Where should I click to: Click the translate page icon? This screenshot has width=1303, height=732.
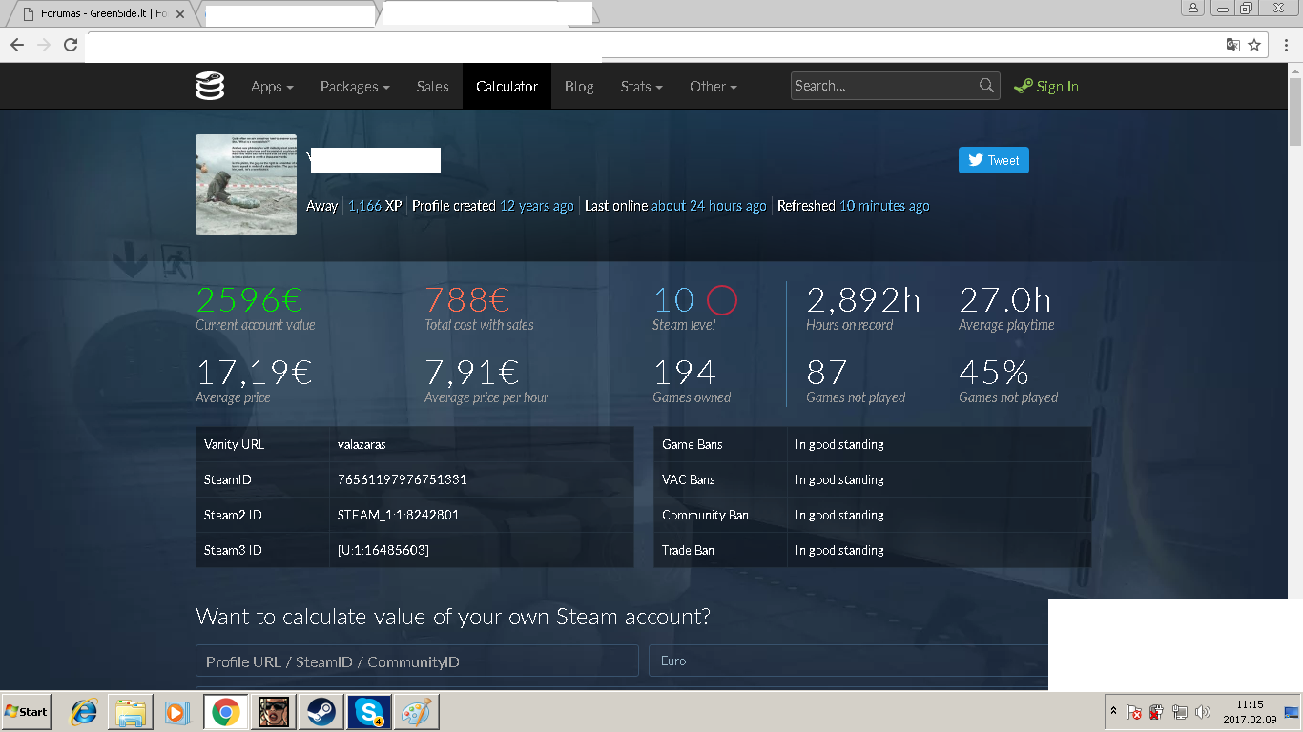tap(1232, 45)
